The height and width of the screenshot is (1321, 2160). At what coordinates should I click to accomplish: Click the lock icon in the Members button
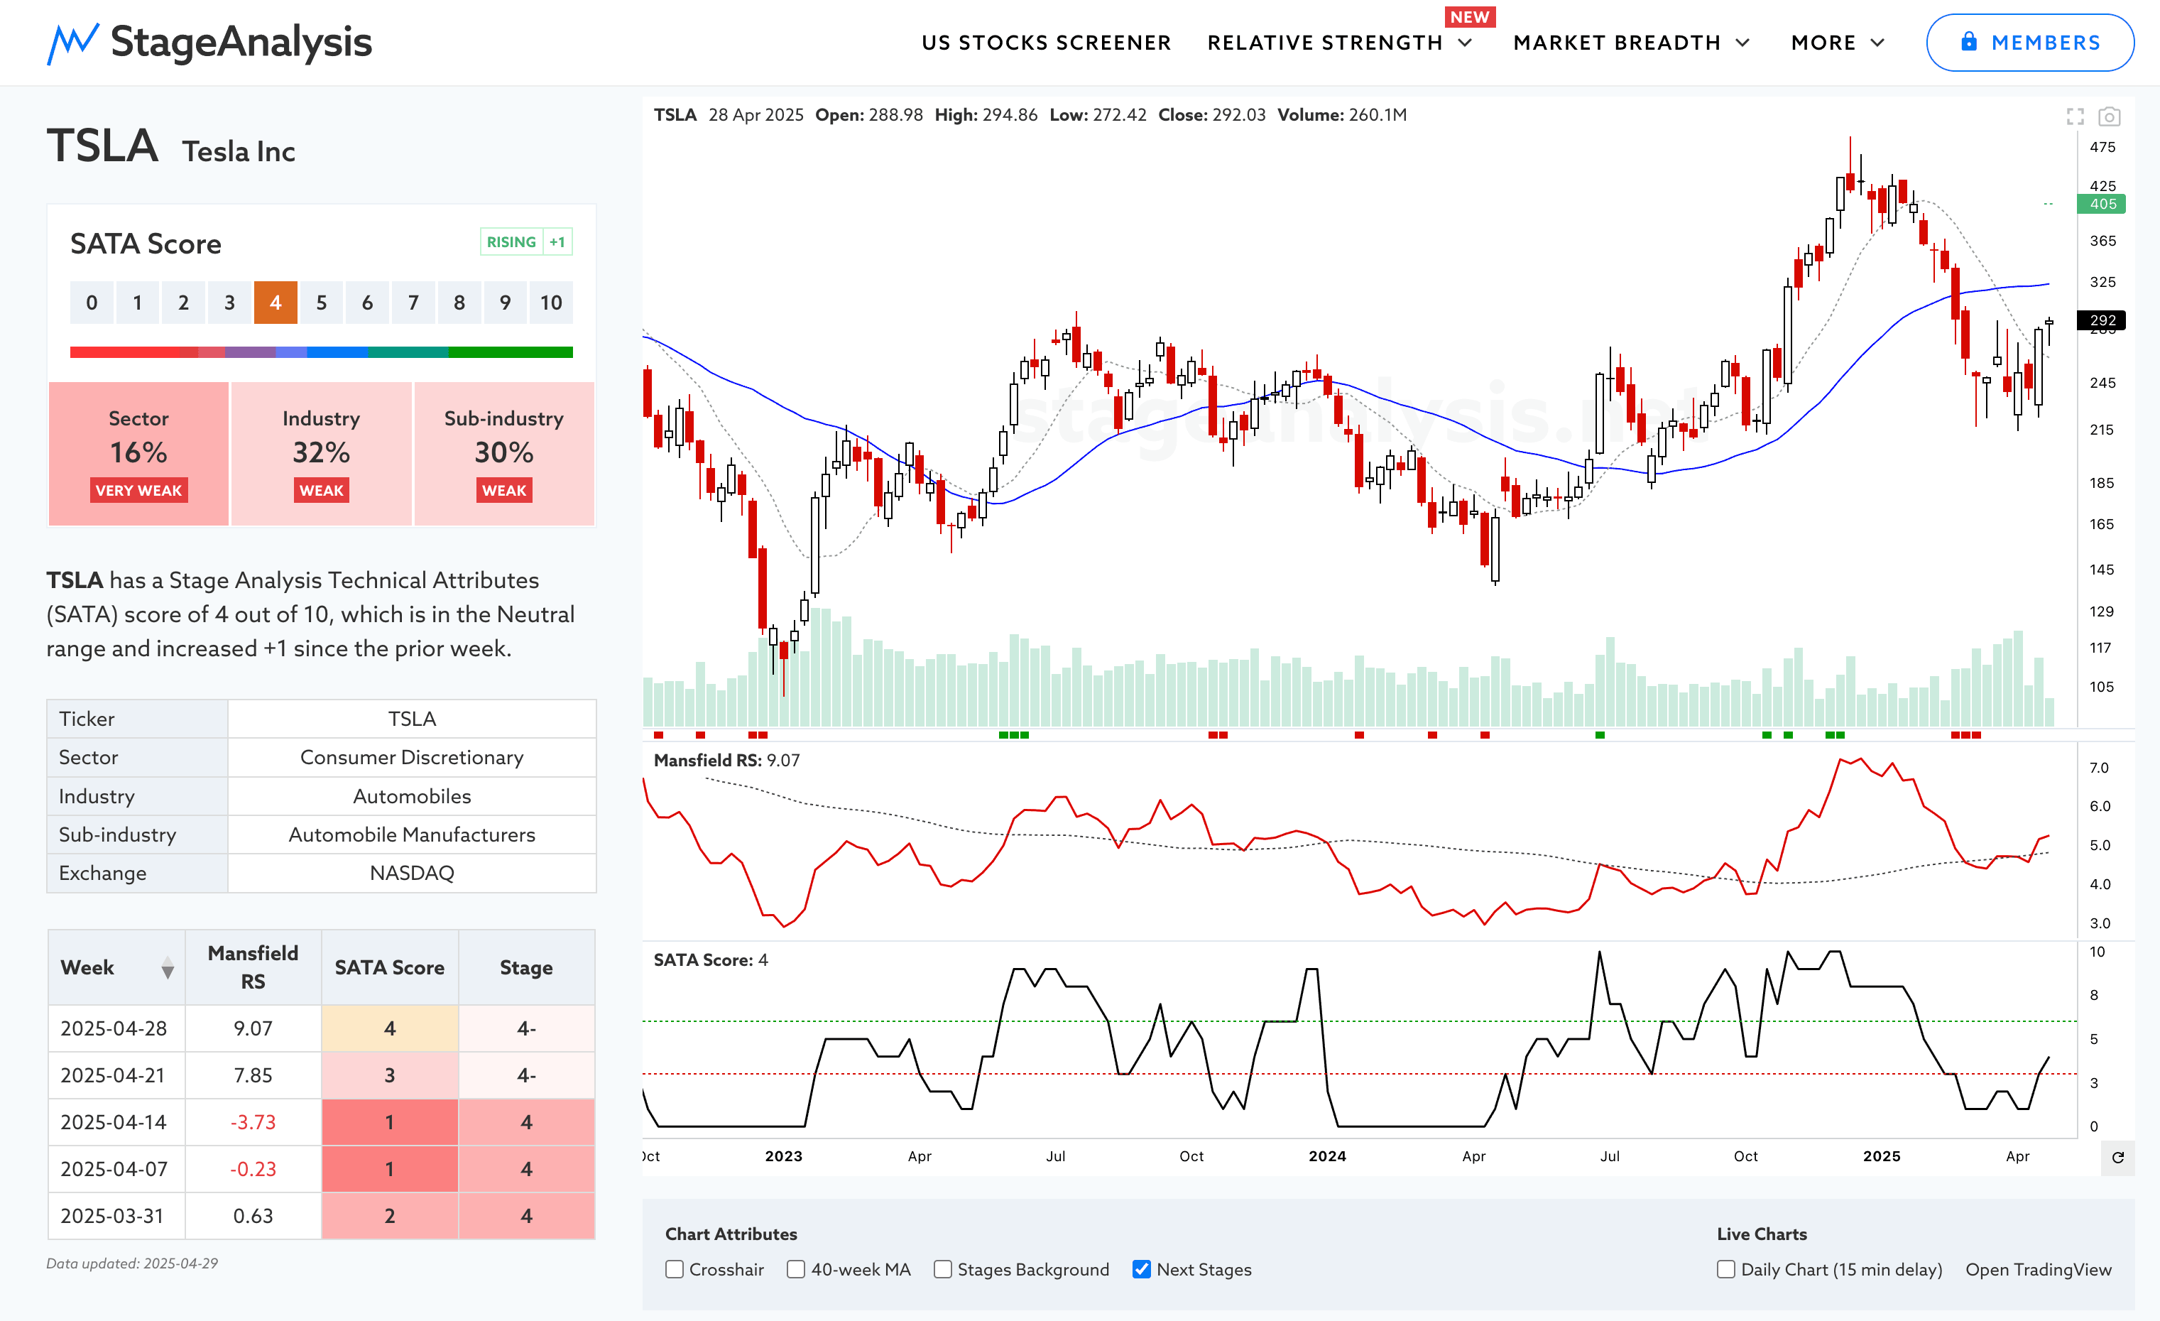[1969, 41]
